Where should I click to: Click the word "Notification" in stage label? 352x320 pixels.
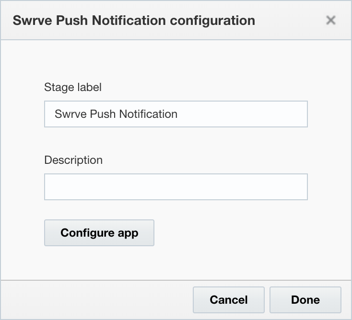click(148, 114)
